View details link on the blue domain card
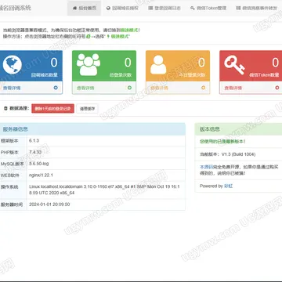The image size is (282, 282). point(12,88)
